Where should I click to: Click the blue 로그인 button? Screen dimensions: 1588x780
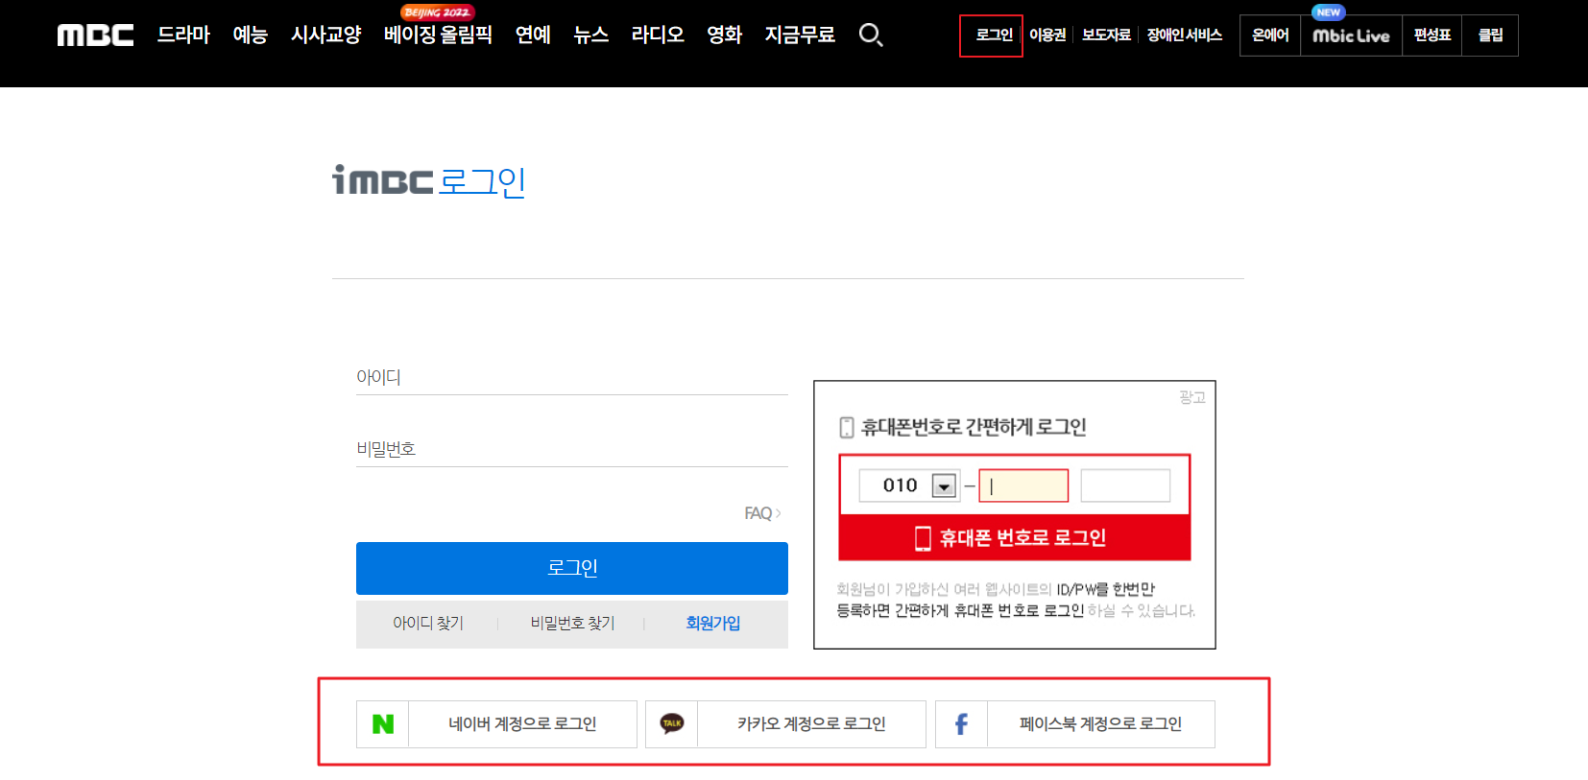(572, 568)
